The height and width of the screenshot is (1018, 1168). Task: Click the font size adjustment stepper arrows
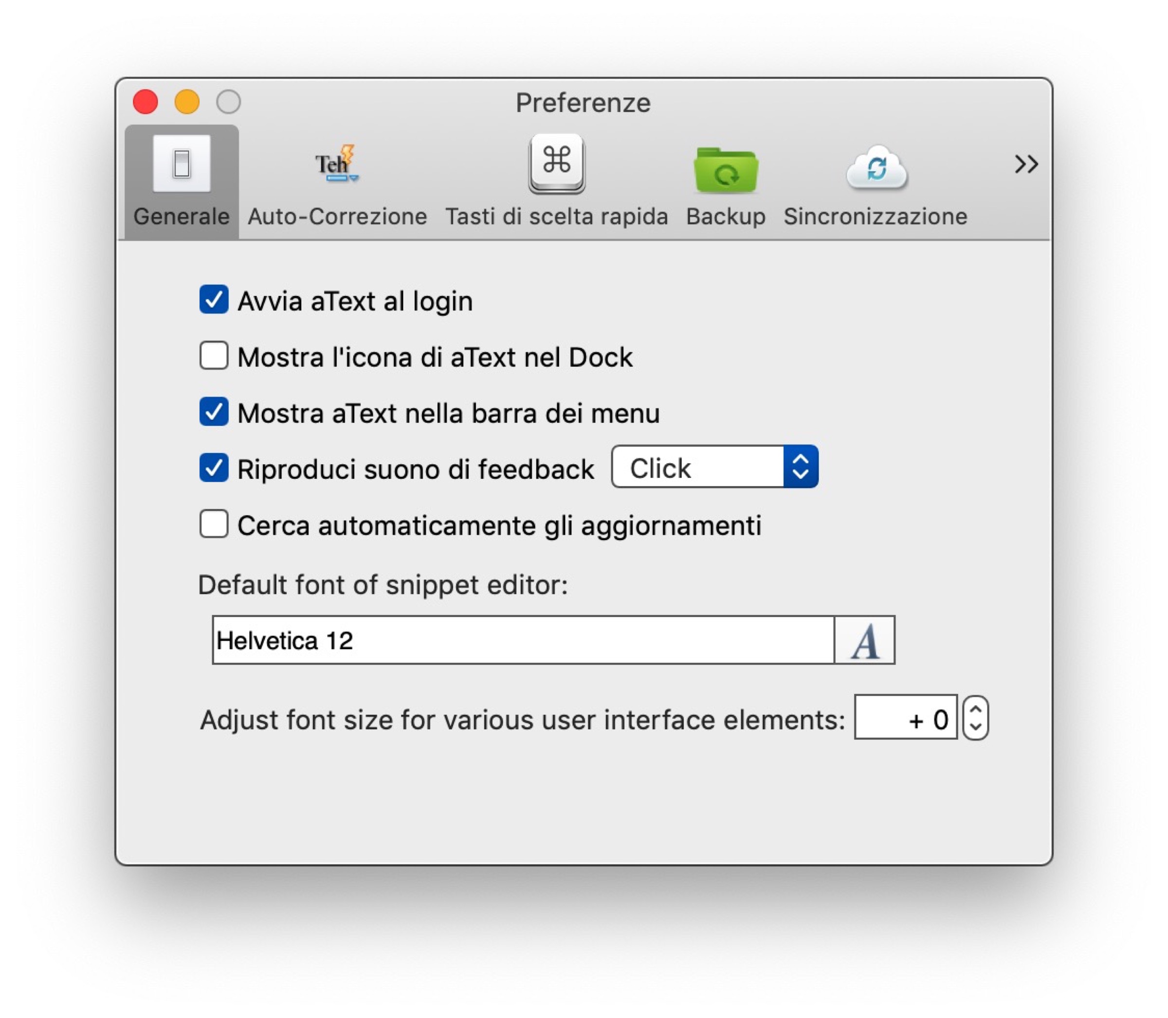975,718
